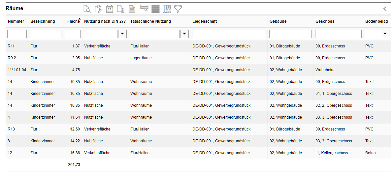Collapse the Räume panel with the chevron
The image size is (392, 172).
(x=385, y=9)
